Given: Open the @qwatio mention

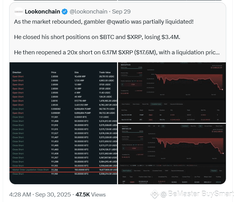Looking at the screenshot, I should [118, 22].
